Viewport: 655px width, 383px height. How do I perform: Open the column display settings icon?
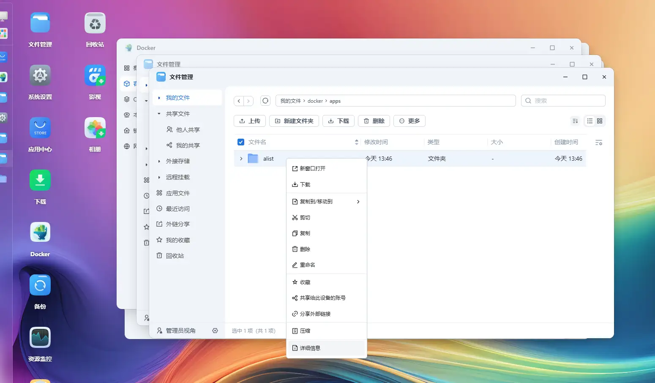click(599, 142)
